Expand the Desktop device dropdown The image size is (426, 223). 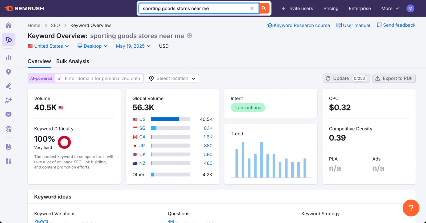click(92, 46)
